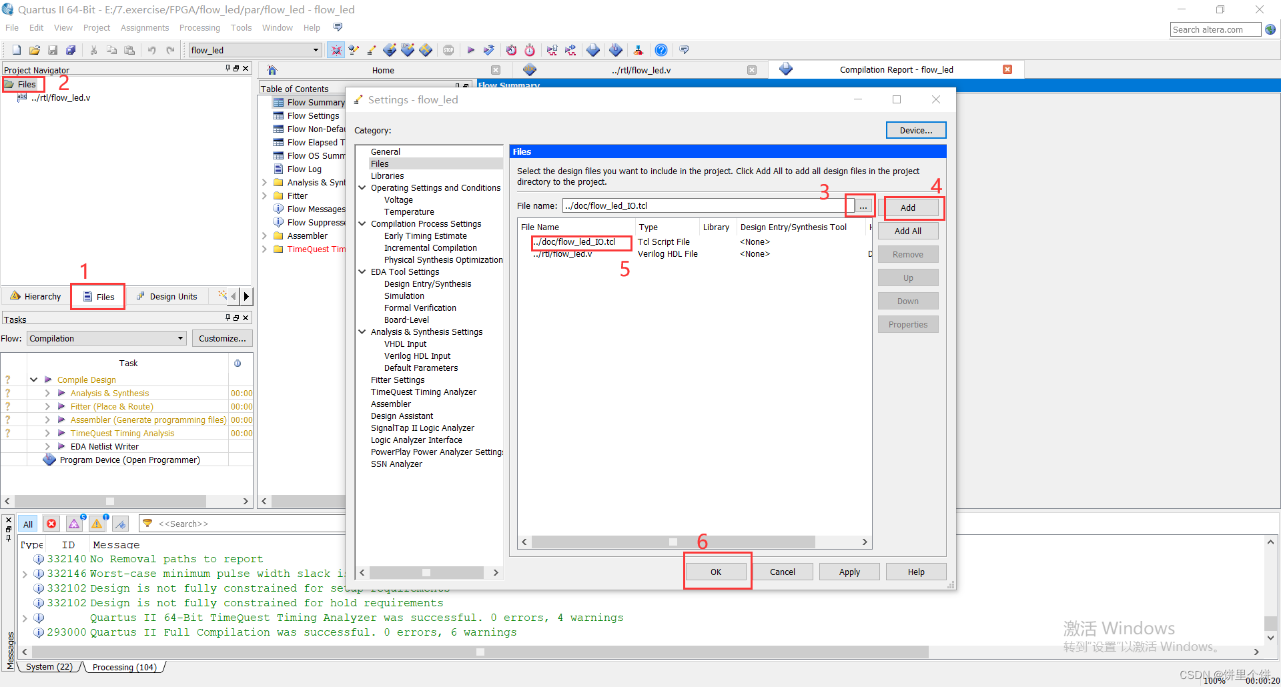
Task: Toggle the flagged messages filter button
Action: click(x=121, y=524)
